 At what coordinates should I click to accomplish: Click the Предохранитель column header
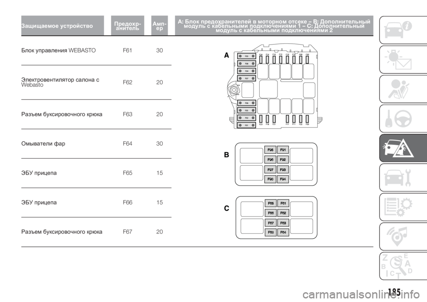coord(128,26)
